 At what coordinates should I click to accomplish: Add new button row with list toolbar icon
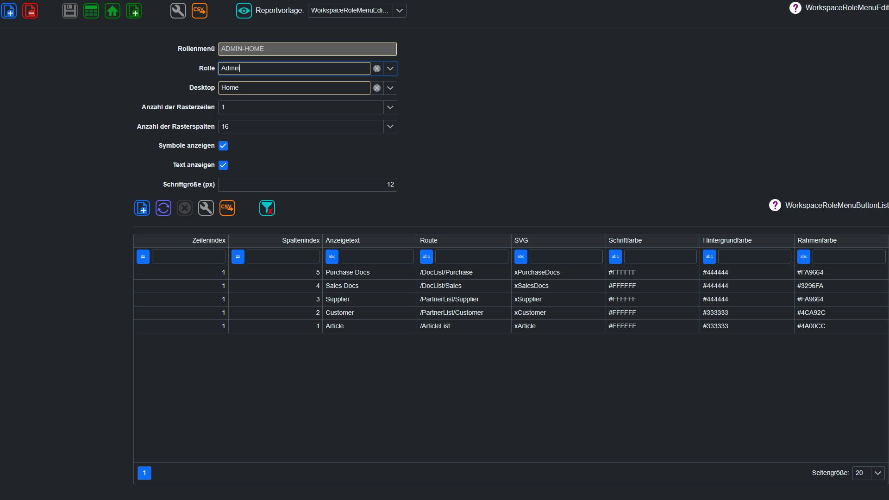pos(142,208)
